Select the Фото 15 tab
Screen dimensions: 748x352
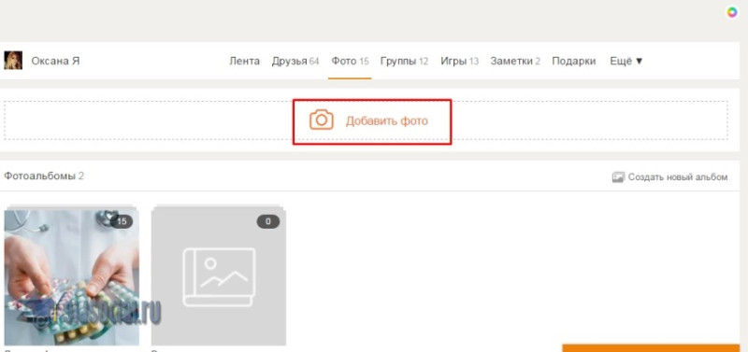click(x=350, y=61)
